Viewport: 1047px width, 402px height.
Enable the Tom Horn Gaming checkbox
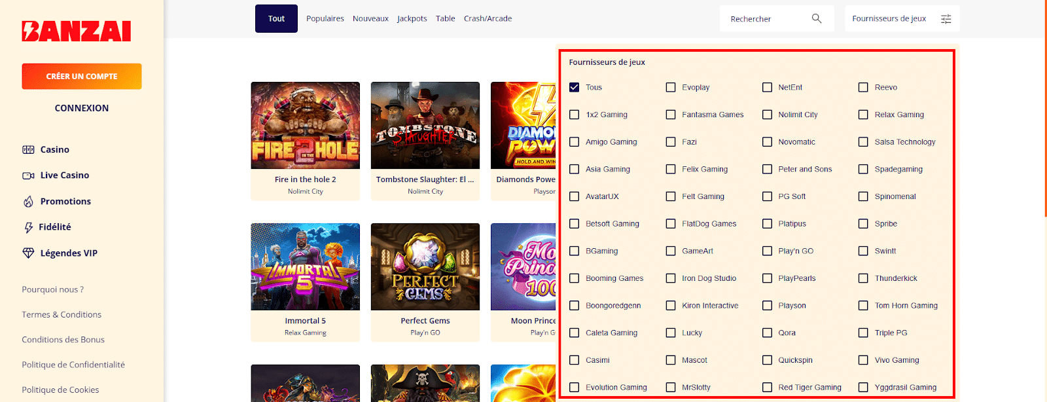[863, 306]
